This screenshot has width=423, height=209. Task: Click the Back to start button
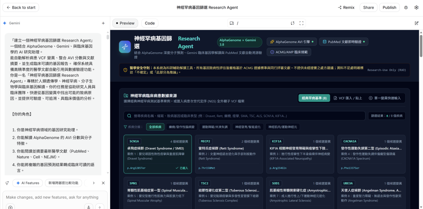21,7
